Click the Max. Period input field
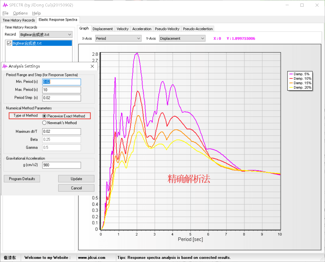This screenshot has width=325, height=262. click(62, 90)
